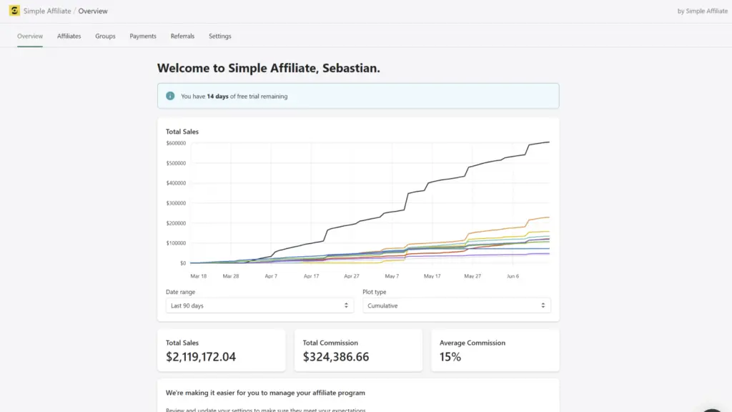Viewport: 732px width, 412px height.
Task: Open the Settings tab
Action: pos(220,36)
